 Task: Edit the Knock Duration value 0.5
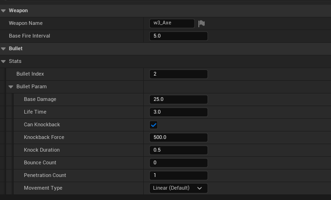(x=178, y=150)
